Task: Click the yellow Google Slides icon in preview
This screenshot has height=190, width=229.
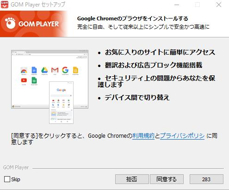Action: [75, 70]
